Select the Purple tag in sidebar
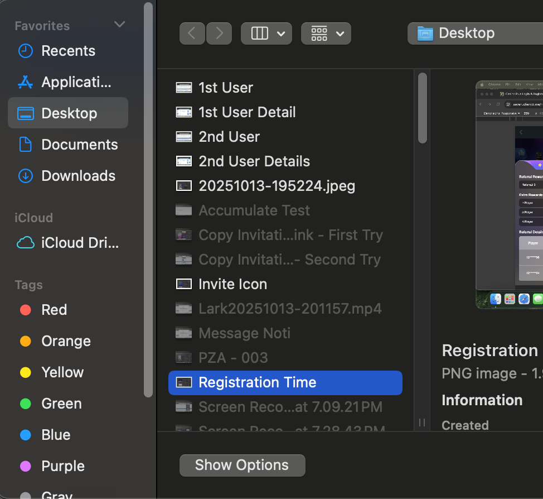The height and width of the screenshot is (499, 543). [62, 466]
